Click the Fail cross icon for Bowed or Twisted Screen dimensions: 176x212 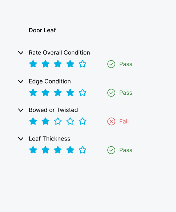111,121
